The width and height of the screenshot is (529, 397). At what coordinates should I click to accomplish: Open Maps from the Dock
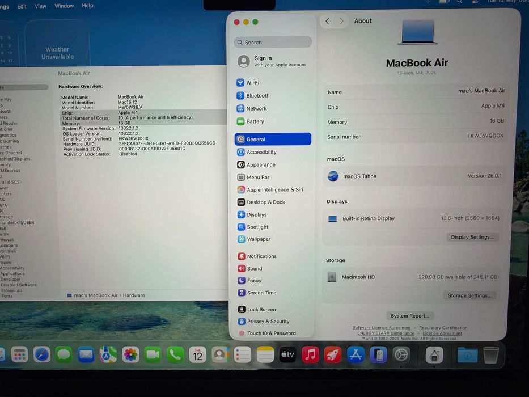coord(108,355)
